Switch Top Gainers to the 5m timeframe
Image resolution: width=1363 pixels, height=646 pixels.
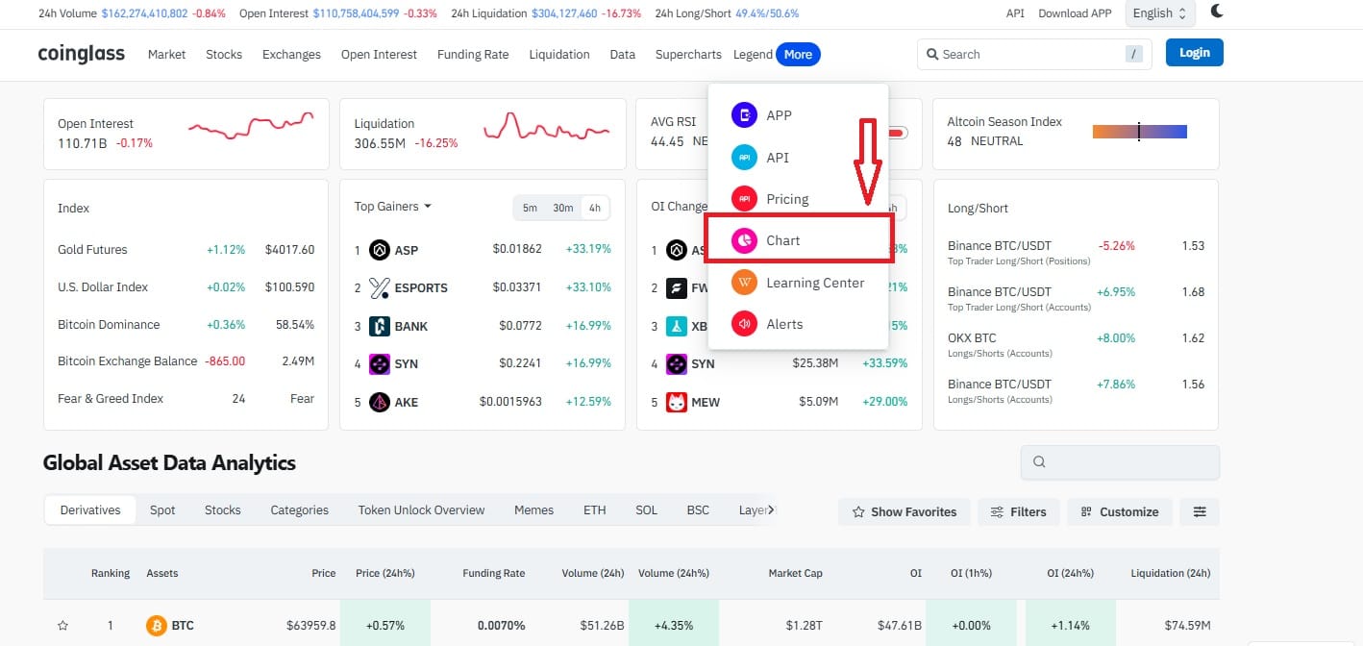(x=530, y=208)
